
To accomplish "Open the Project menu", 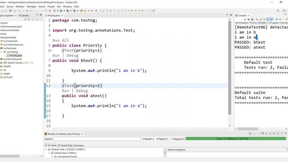I will click(51, 6).
